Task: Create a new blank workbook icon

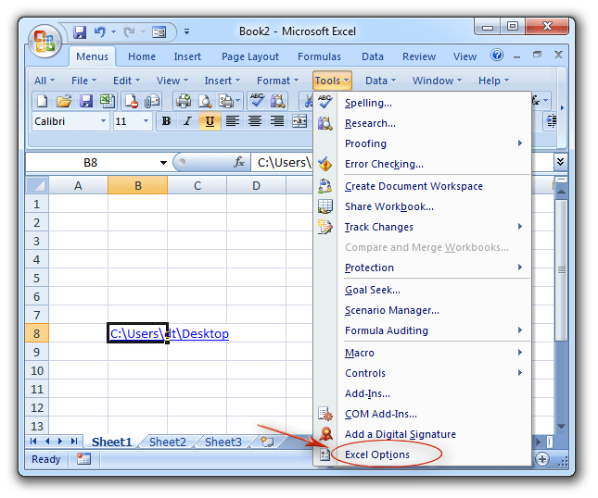Action: click(42, 101)
